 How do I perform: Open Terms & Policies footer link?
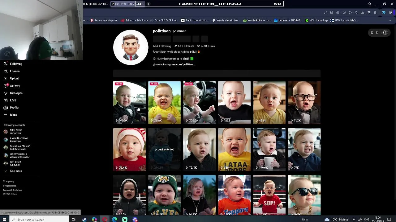tap(12, 190)
